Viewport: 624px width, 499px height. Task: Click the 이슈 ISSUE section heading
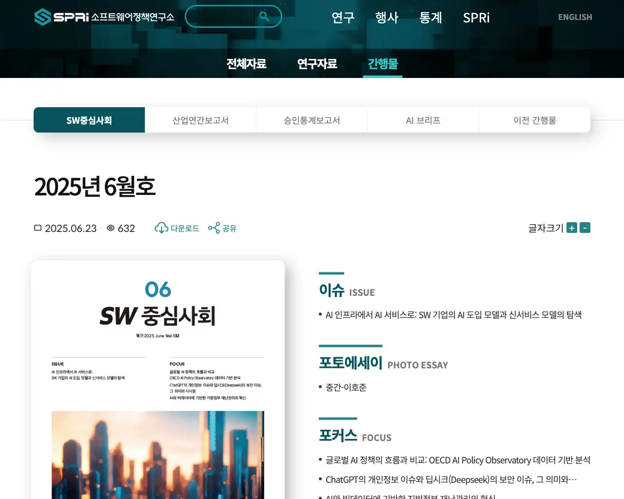(x=347, y=290)
